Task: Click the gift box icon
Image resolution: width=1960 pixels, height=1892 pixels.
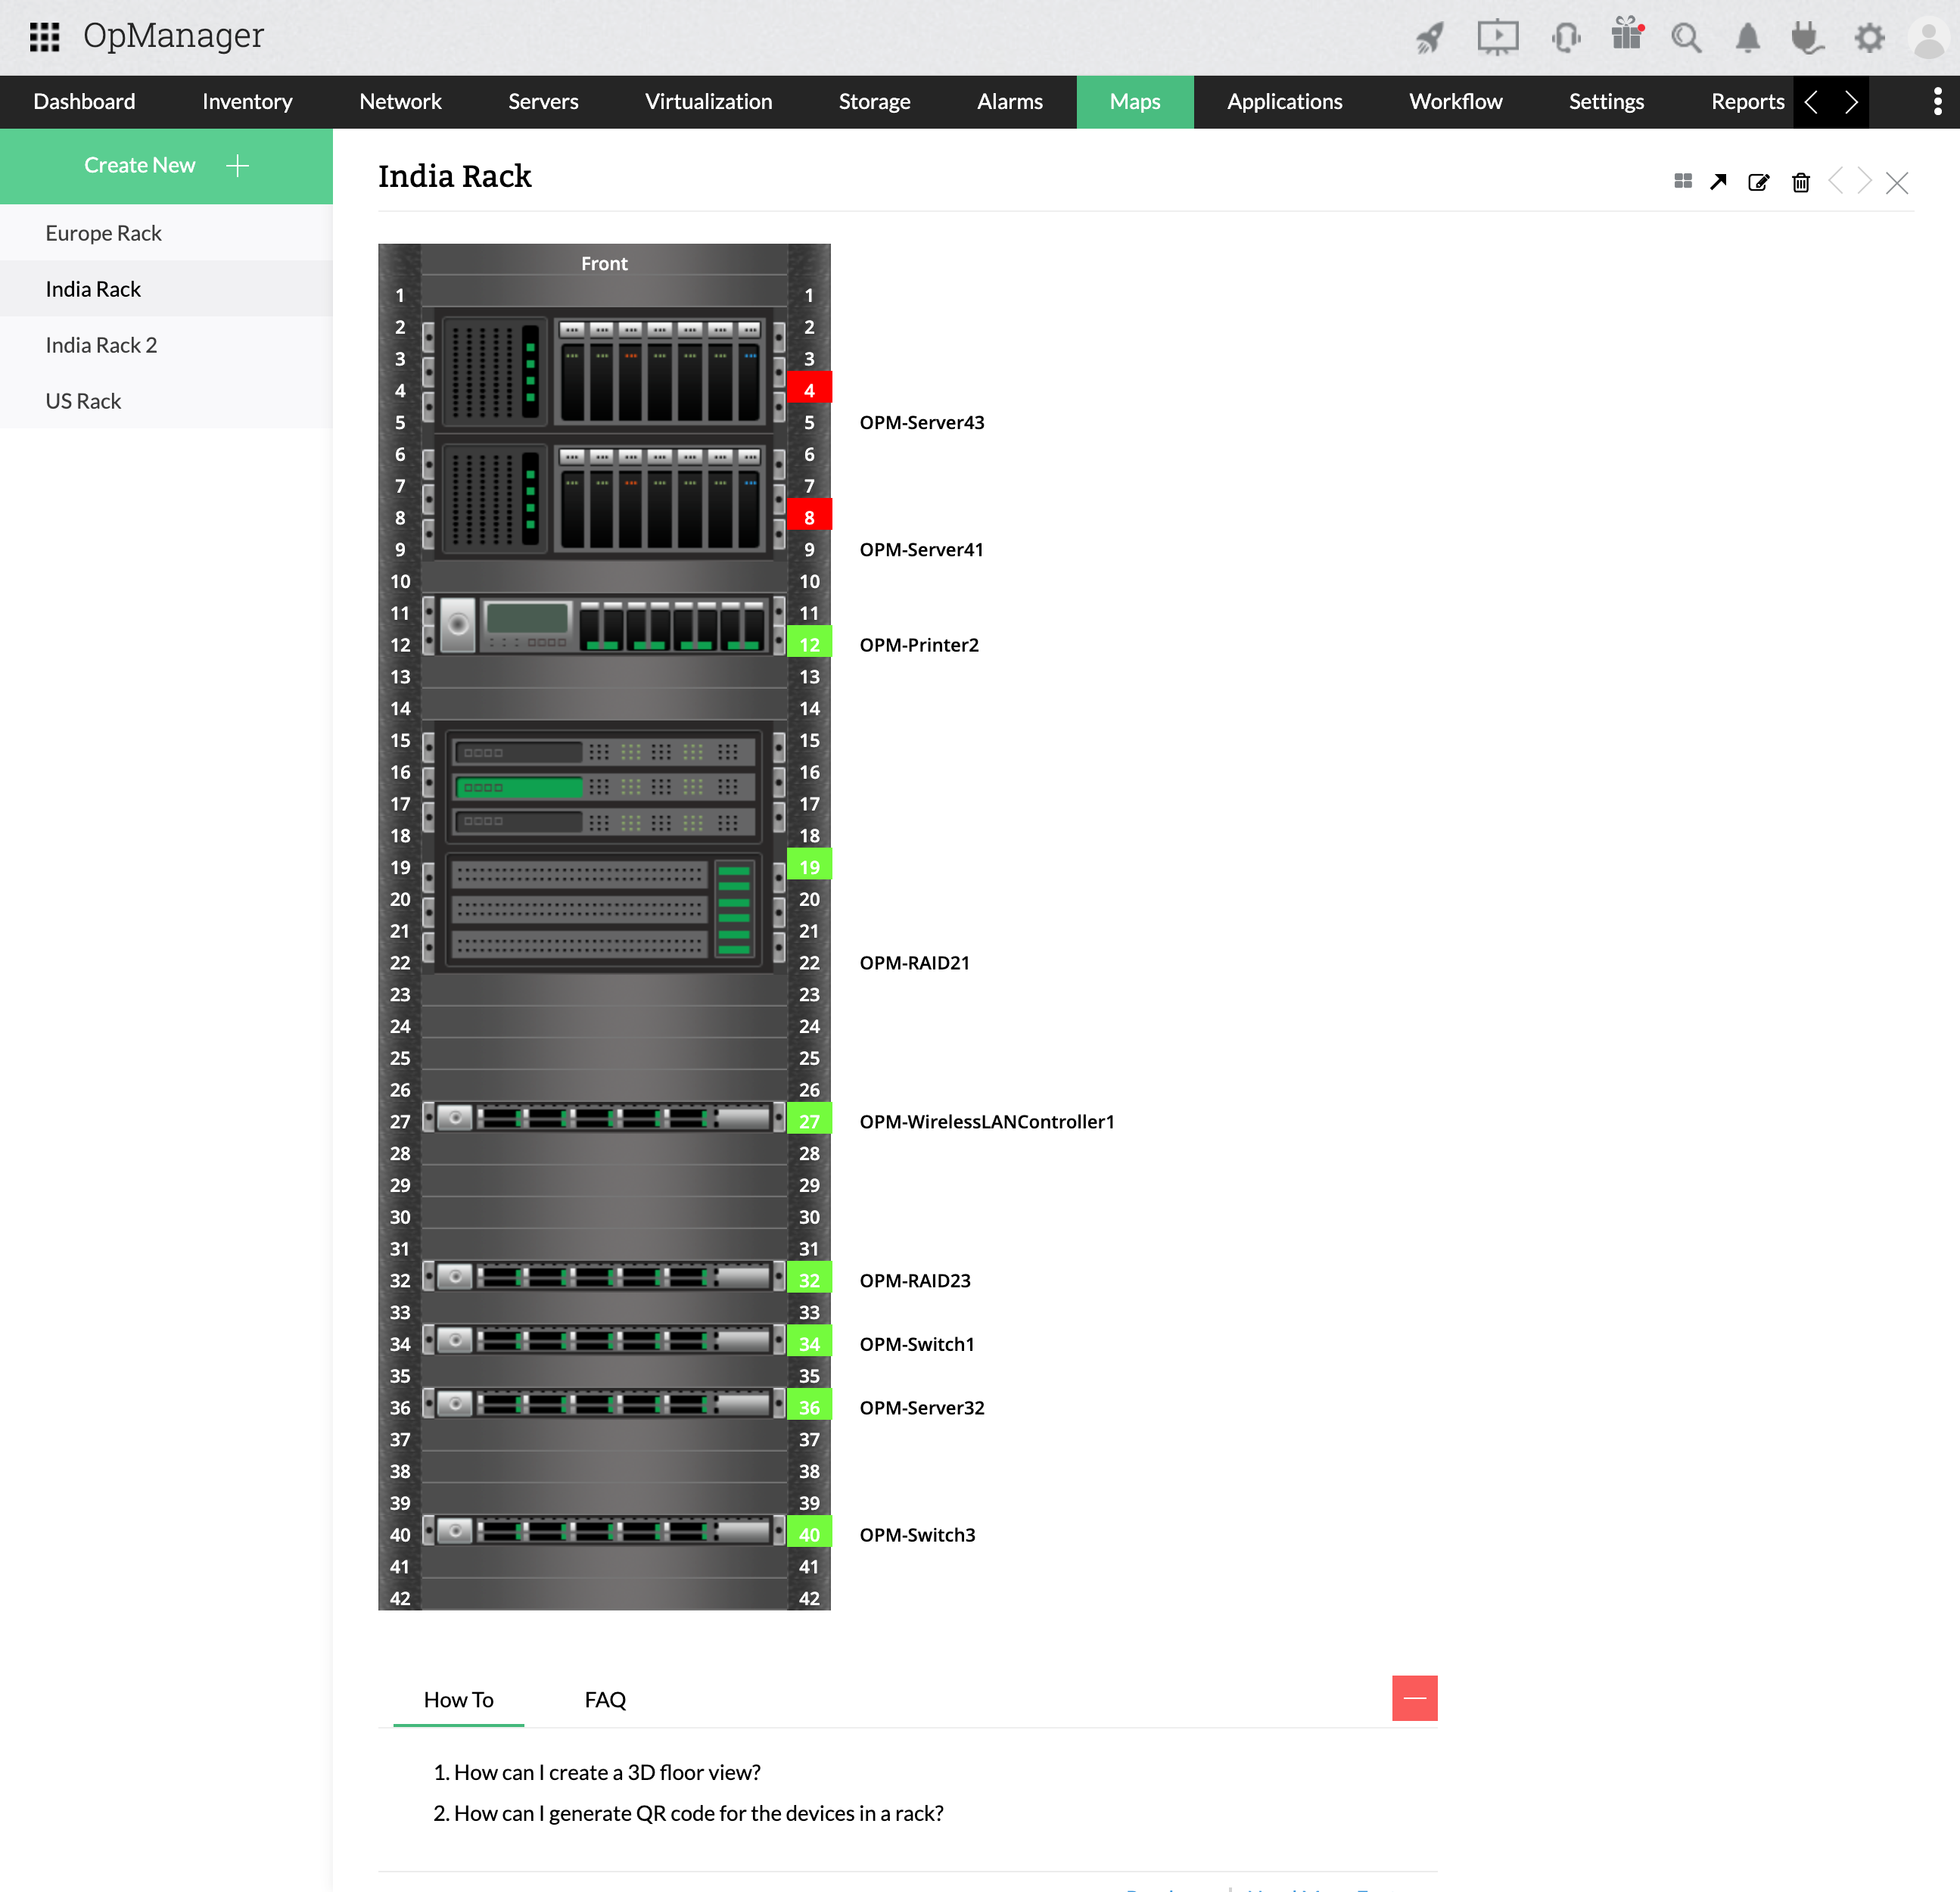Action: coord(1627,35)
